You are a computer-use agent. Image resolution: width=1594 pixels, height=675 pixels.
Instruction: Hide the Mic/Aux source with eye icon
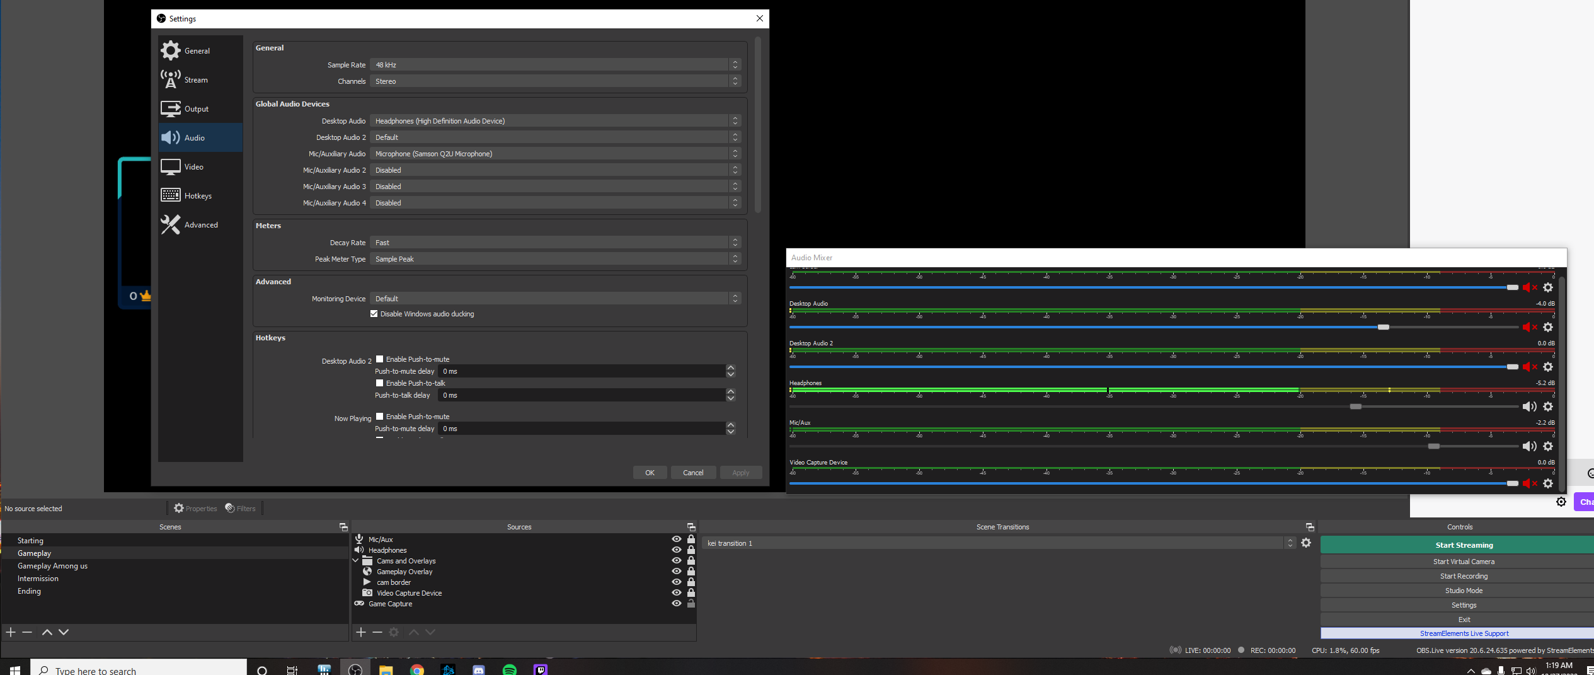[x=677, y=539]
